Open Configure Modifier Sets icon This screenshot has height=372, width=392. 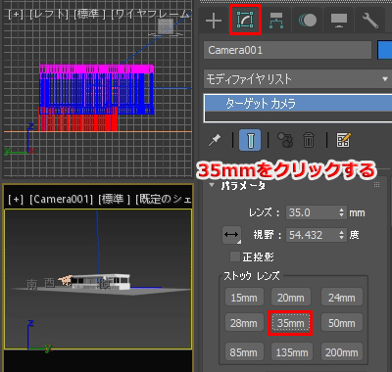tap(343, 140)
